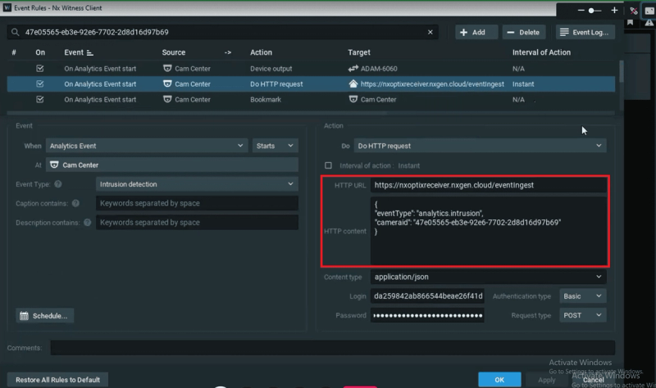Sort by the On column header
The width and height of the screenshot is (656, 388).
[40, 52]
